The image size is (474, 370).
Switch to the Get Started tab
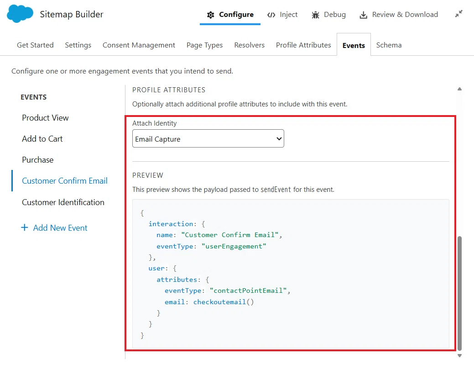click(x=35, y=45)
